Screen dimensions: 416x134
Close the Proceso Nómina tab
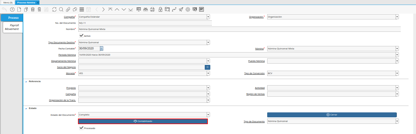click(38, 2)
